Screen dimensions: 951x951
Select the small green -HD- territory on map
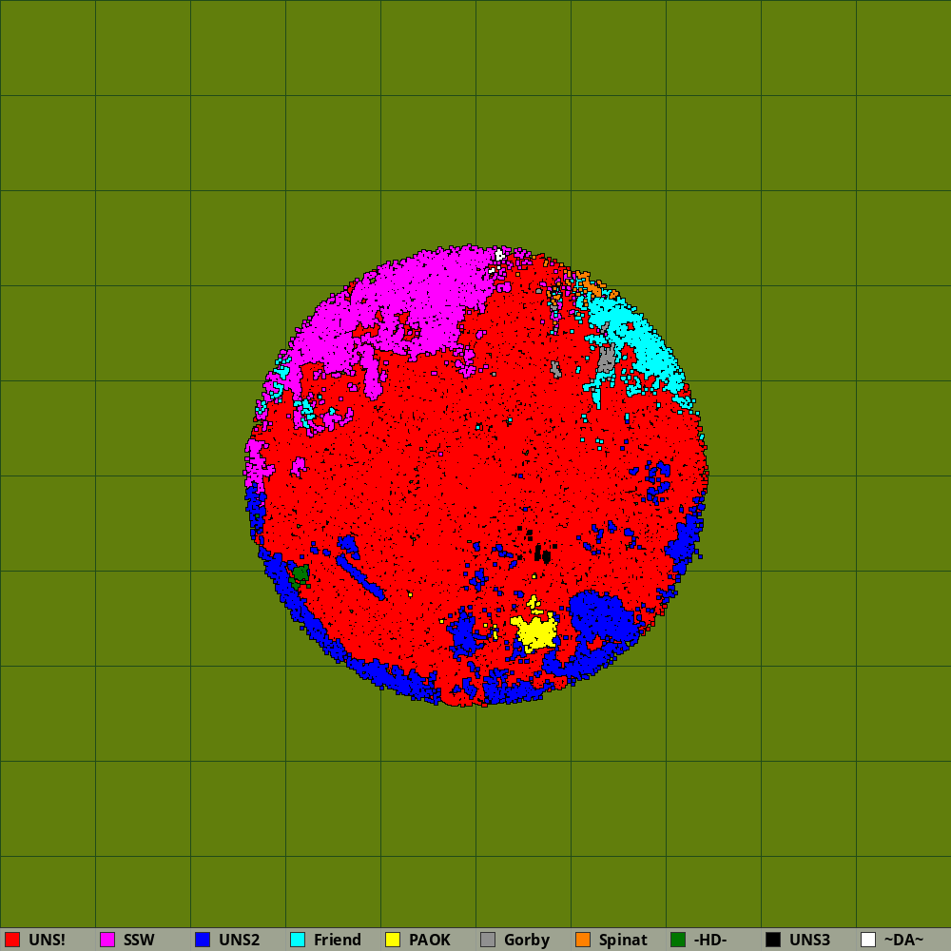pyautogui.click(x=301, y=573)
